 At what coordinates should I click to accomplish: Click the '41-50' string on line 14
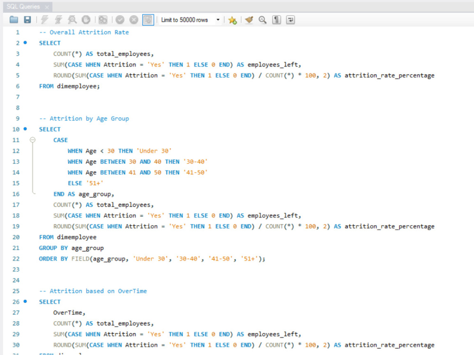[195, 173]
